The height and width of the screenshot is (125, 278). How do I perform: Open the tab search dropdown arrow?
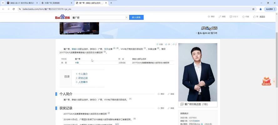3,3
